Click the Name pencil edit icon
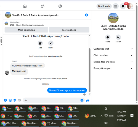Image resolution: width=138 pixels, height=127 pixels. coord(51,43)
